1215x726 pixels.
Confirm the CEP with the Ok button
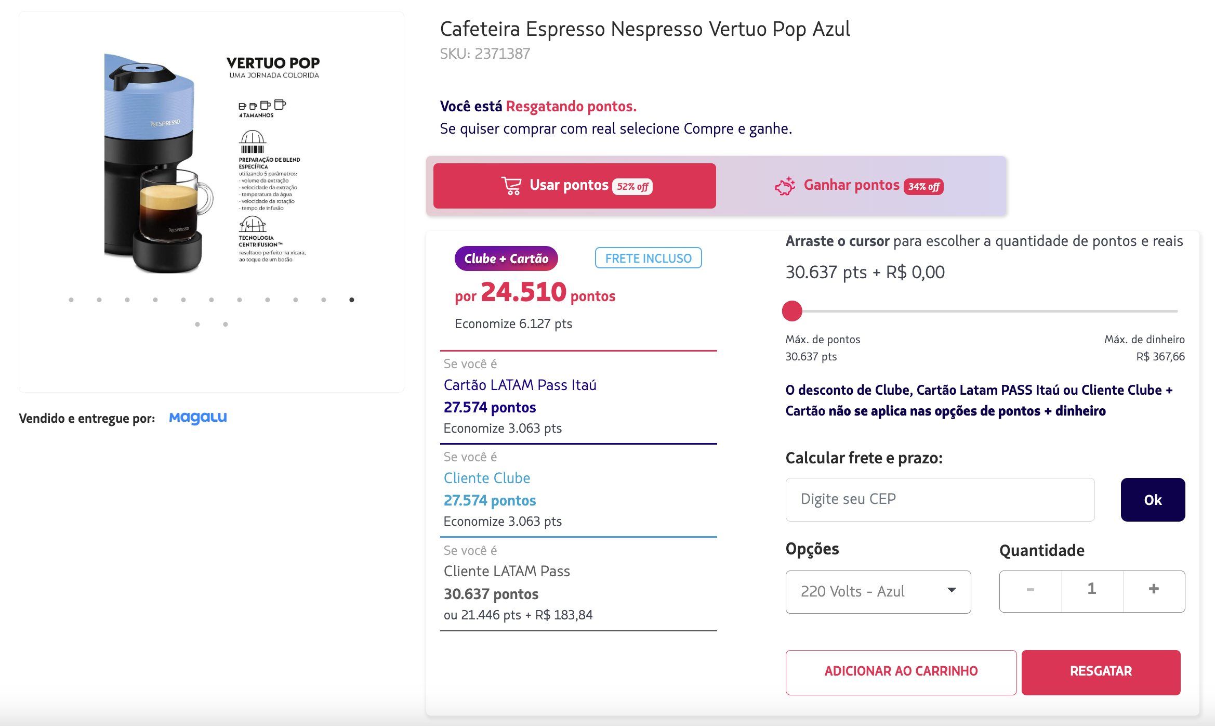pos(1153,499)
